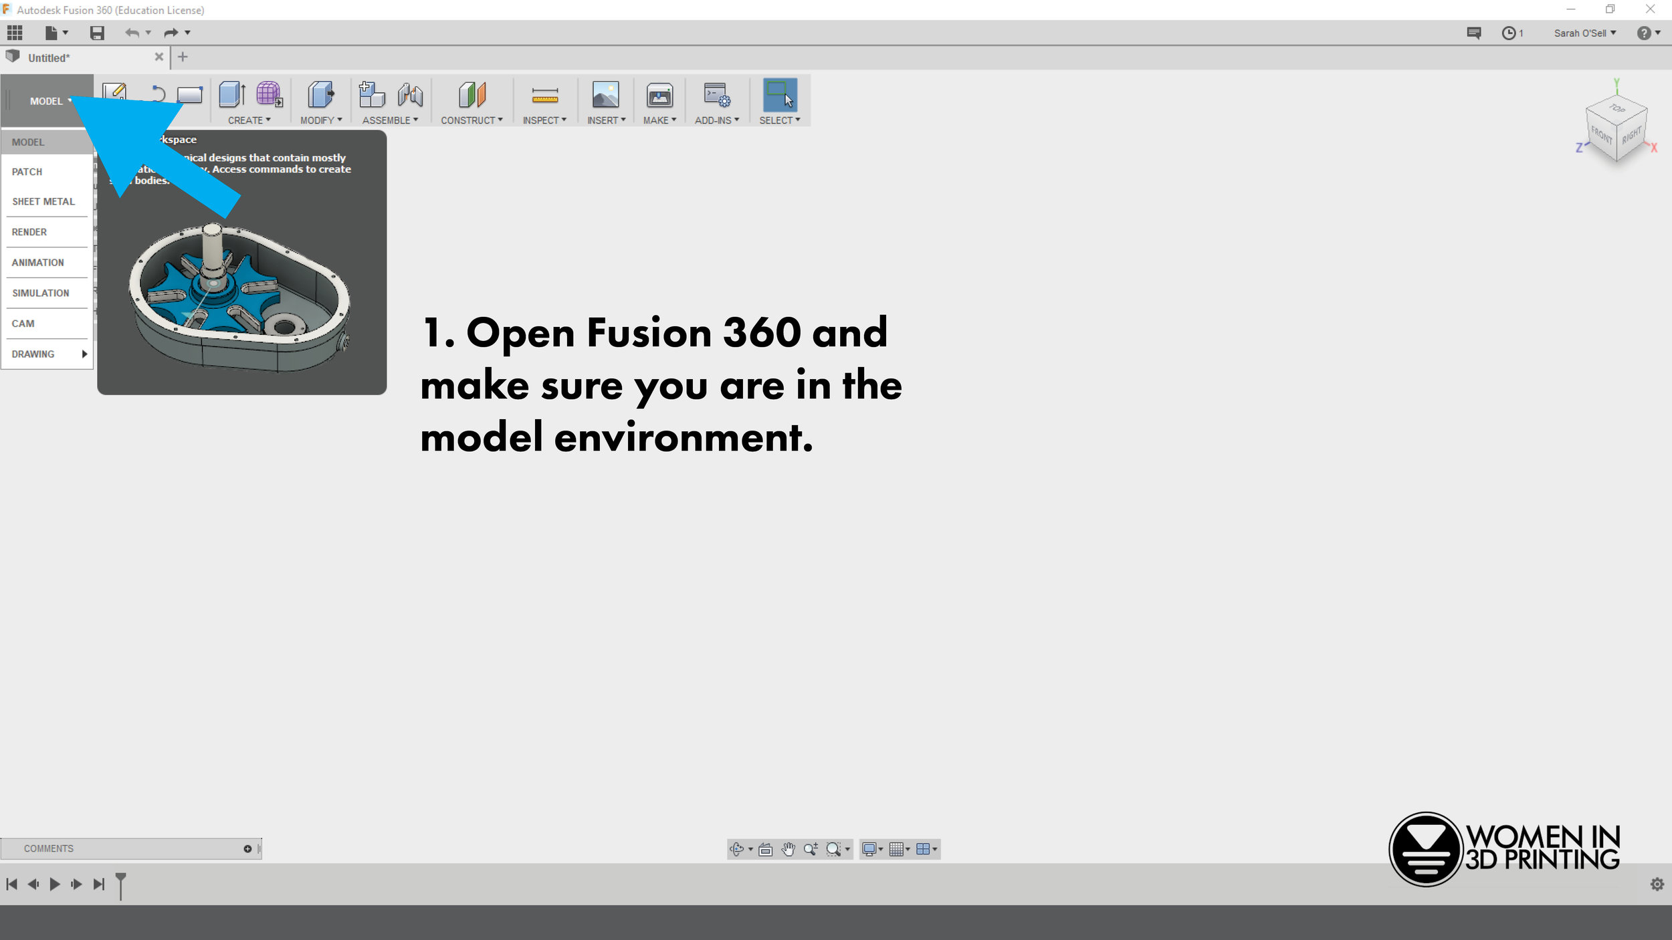
Task: Open the job status clock icon
Action: tap(1508, 33)
